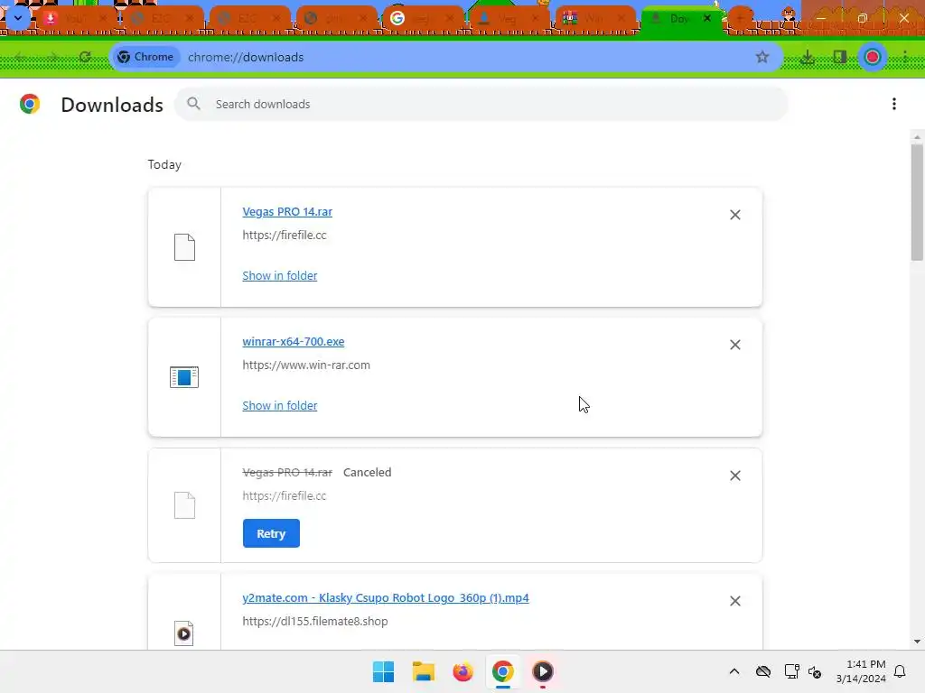Open the Vegas PRO 14.rar file link
This screenshot has width=925, height=693.
(287, 211)
